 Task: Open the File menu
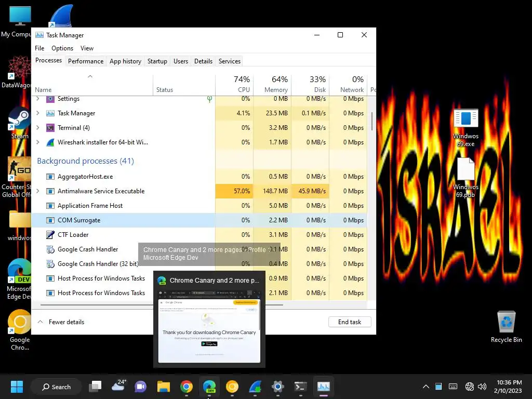click(x=39, y=48)
